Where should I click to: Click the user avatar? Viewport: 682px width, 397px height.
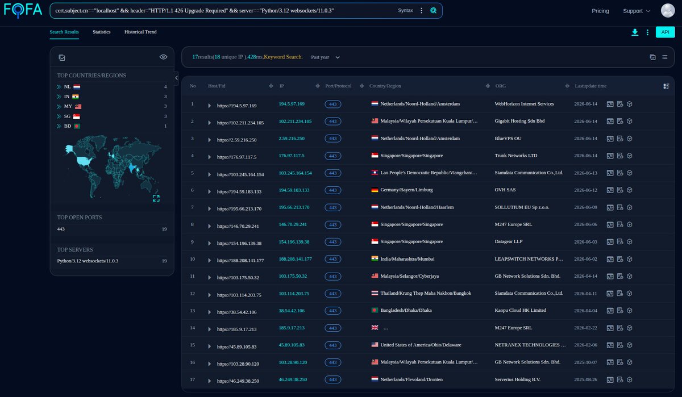(668, 11)
